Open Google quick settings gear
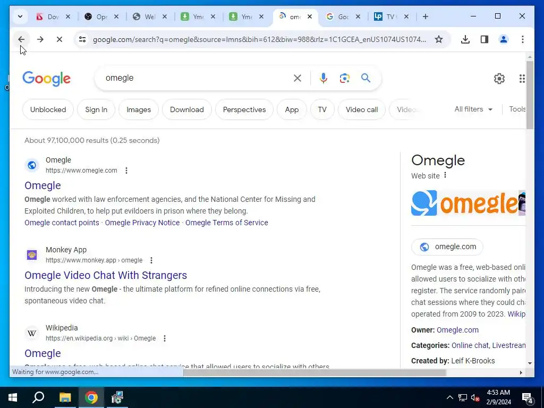The height and width of the screenshot is (408, 544). (x=499, y=79)
